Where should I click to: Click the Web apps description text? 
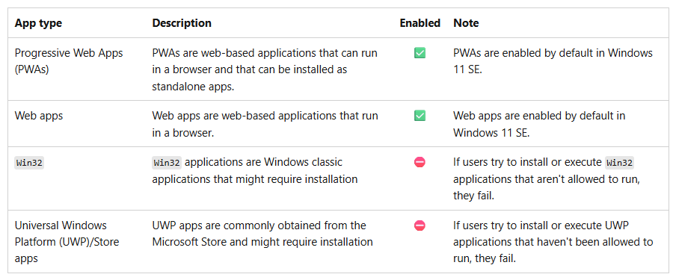point(265,124)
